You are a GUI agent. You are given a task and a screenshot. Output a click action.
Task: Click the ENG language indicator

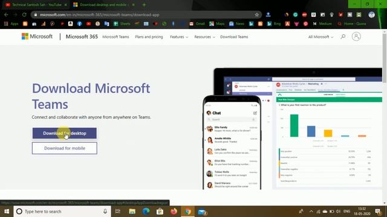(346, 212)
